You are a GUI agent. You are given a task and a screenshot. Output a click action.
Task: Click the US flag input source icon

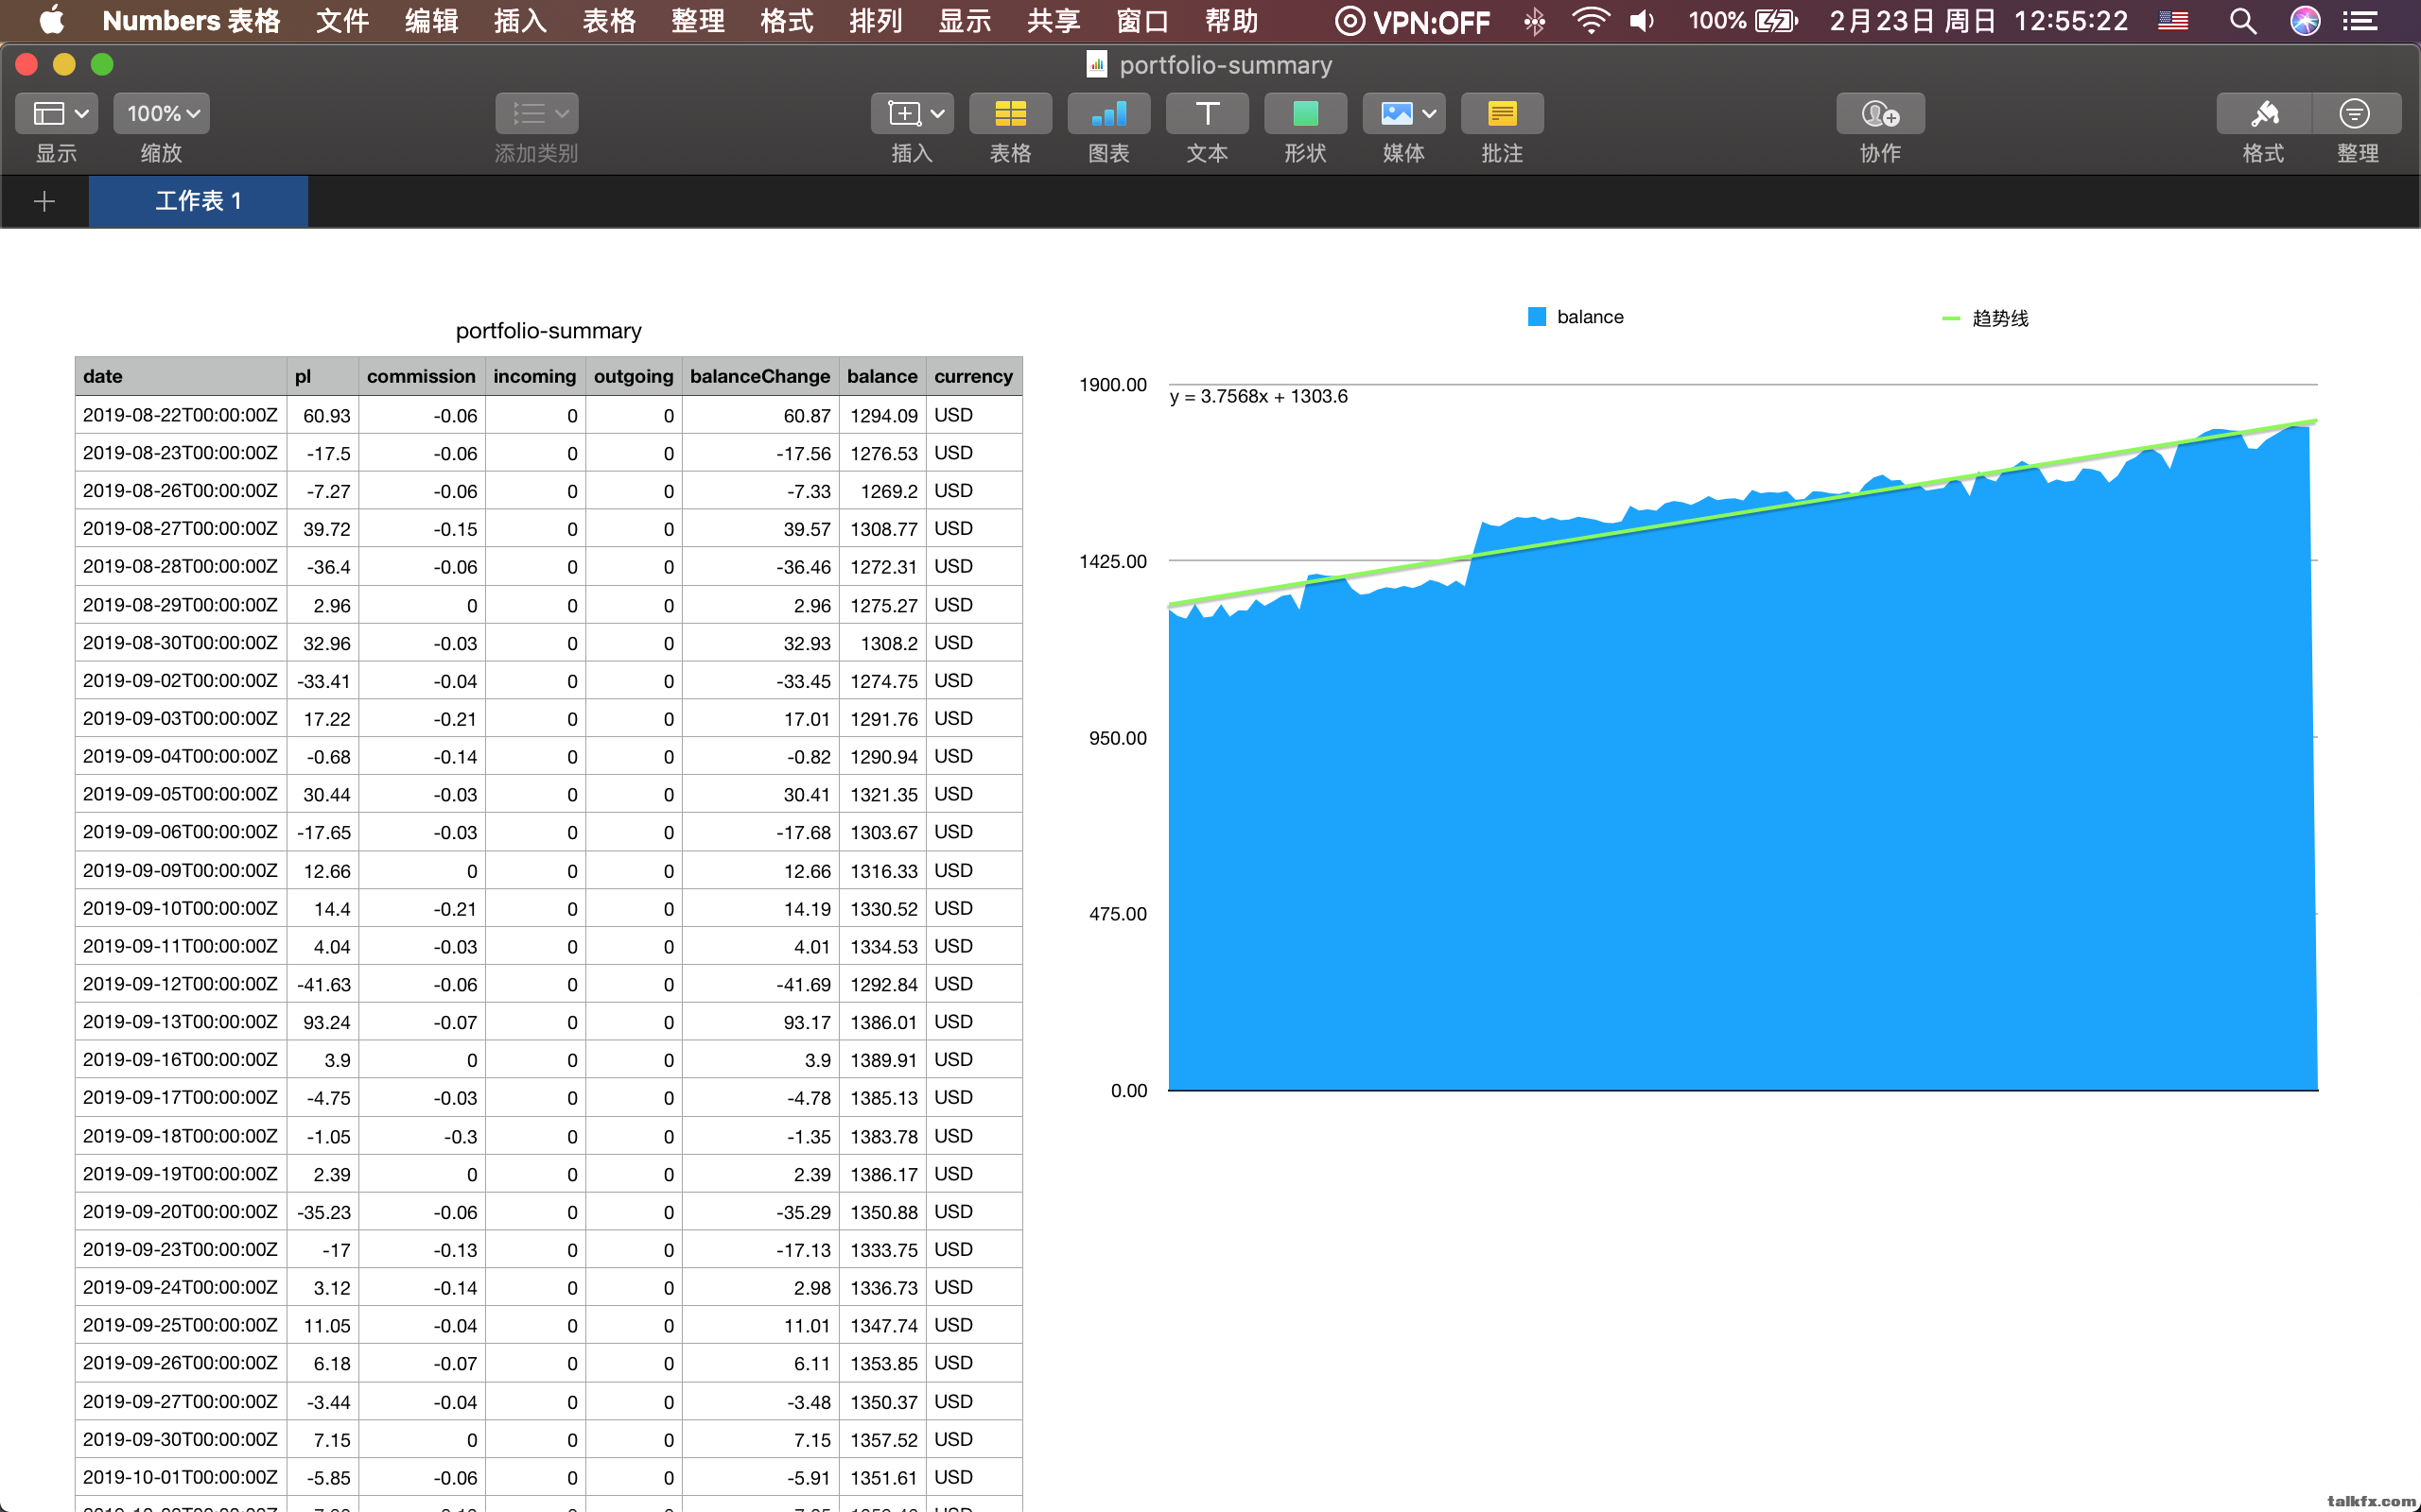pos(2173,20)
